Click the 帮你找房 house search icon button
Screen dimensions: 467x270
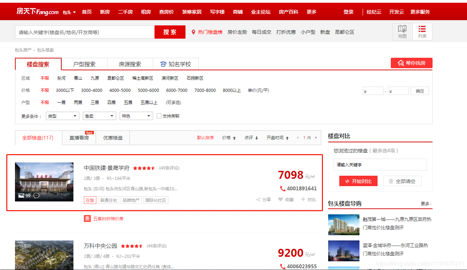pyautogui.click(x=412, y=63)
